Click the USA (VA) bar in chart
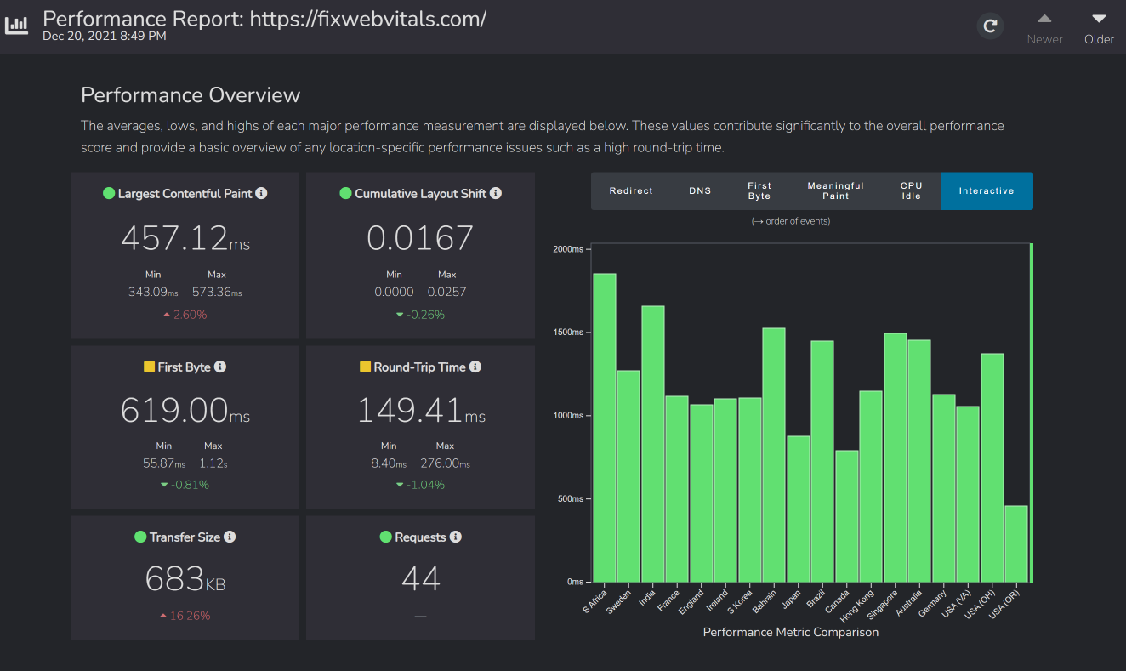1126x671 pixels. pos(968,494)
